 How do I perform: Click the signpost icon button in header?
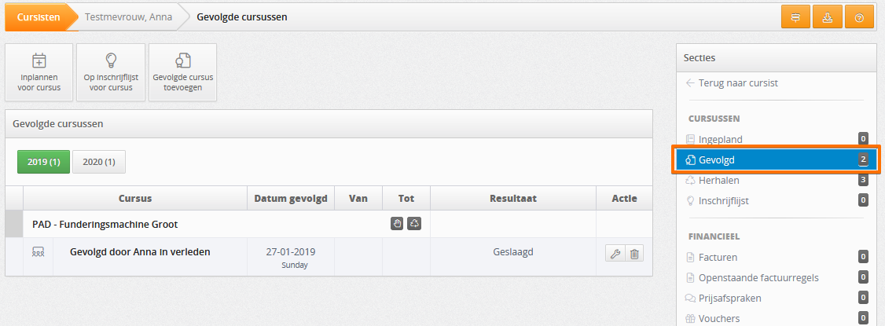[795, 17]
